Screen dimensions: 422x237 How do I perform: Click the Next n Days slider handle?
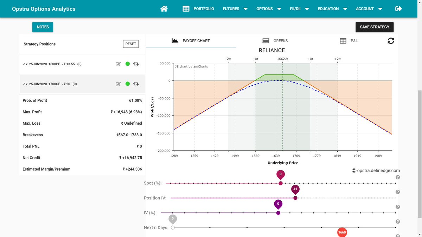click(x=173, y=228)
